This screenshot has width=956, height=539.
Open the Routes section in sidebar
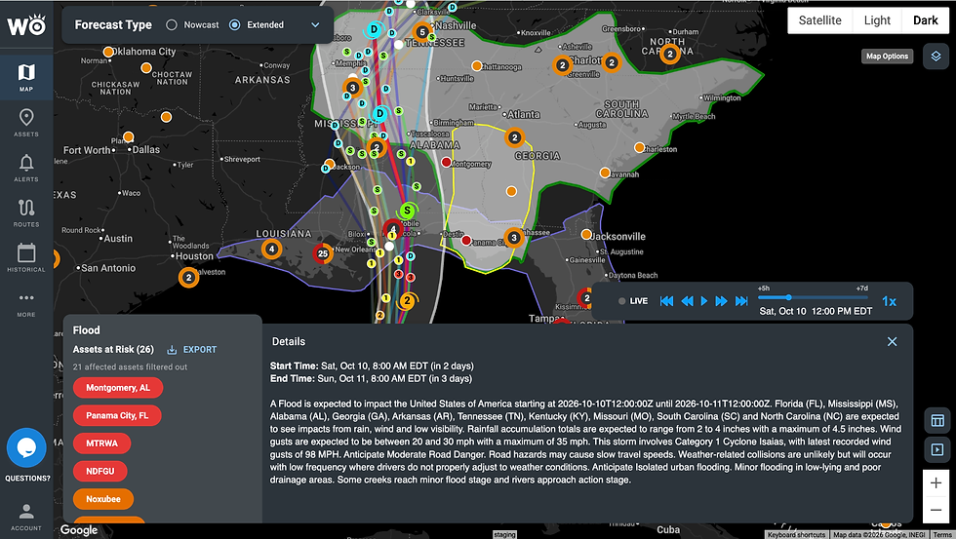click(x=26, y=212)
